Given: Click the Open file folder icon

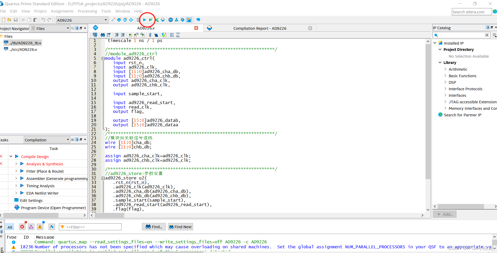Looking at the screenshot, I should pyautogui.click(x=9, y=20).
